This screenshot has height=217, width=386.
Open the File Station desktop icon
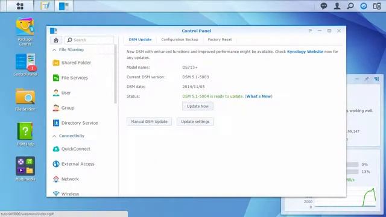(x=25, y=100)
